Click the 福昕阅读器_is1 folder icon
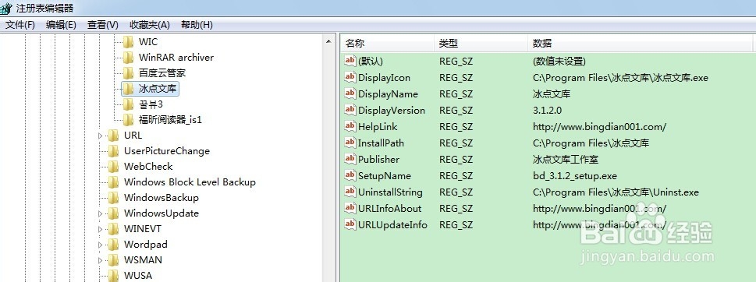Viewport: 756px width, 282px height. click(x=128, y=120)
